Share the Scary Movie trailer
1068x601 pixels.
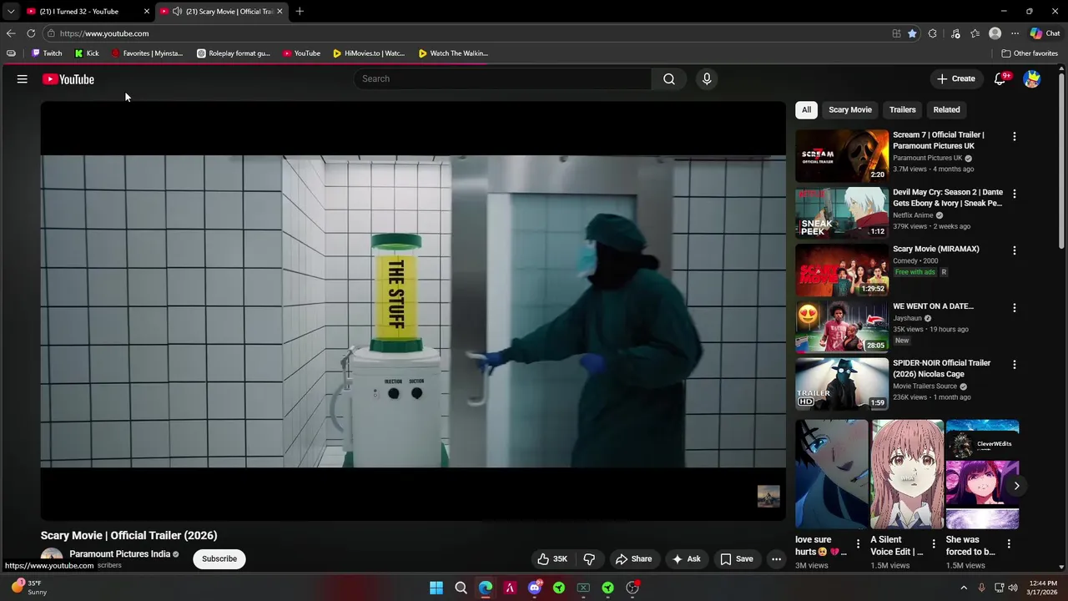click(x=633, y=559)
